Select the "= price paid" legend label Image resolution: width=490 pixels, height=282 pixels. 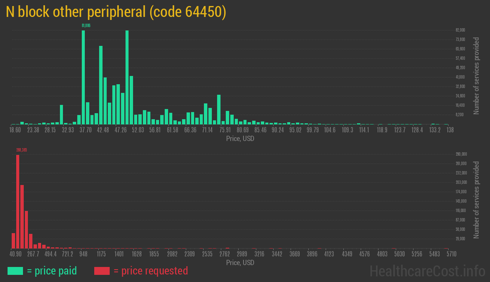[x=52, y=271]
